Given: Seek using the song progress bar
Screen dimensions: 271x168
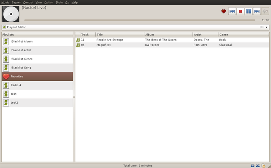Looking at the screenshot, I should pyautogui.click(x=140, y=20).
